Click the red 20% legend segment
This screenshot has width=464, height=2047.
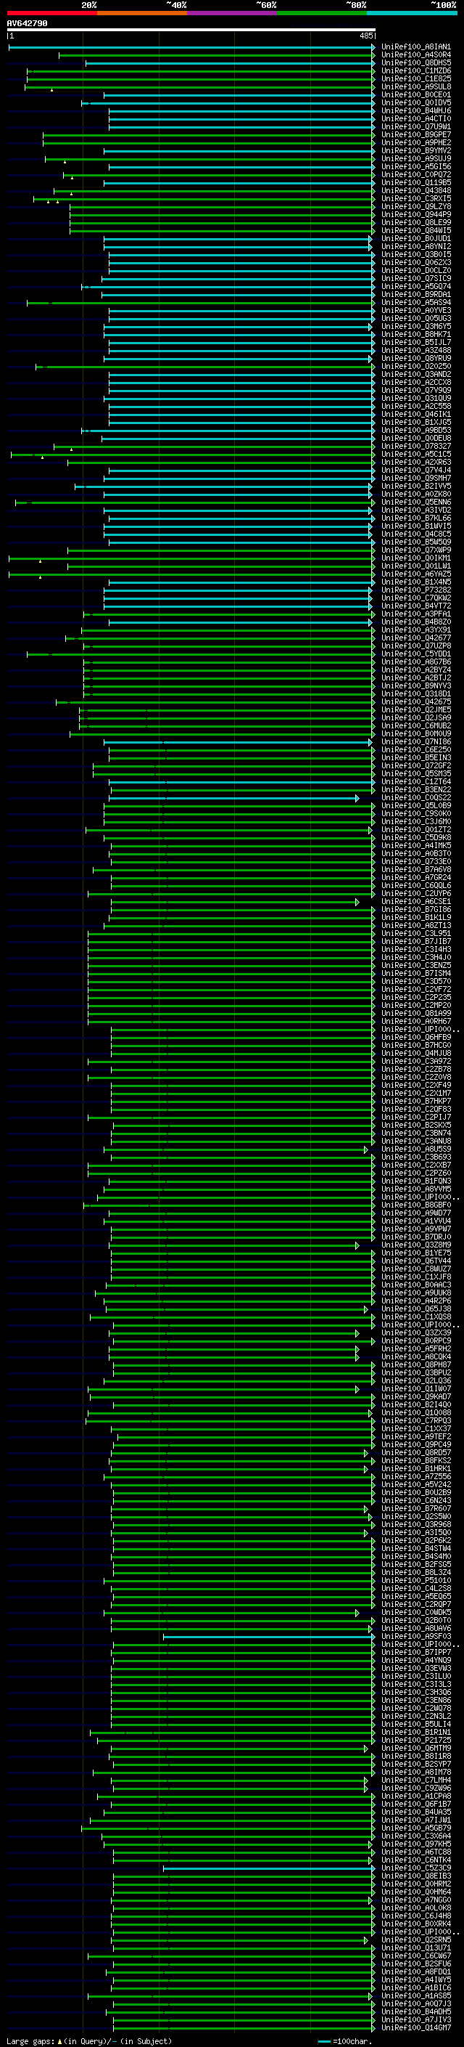pyautogui.click(x=51, y=13)
